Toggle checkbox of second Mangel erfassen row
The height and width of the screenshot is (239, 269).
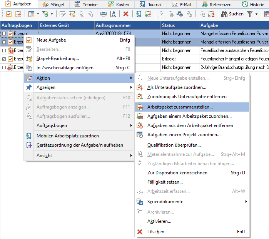[x=4, y=42]
